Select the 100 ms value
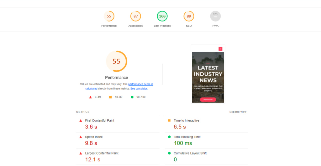The image size is (321, 166). [x=183, y=143]
